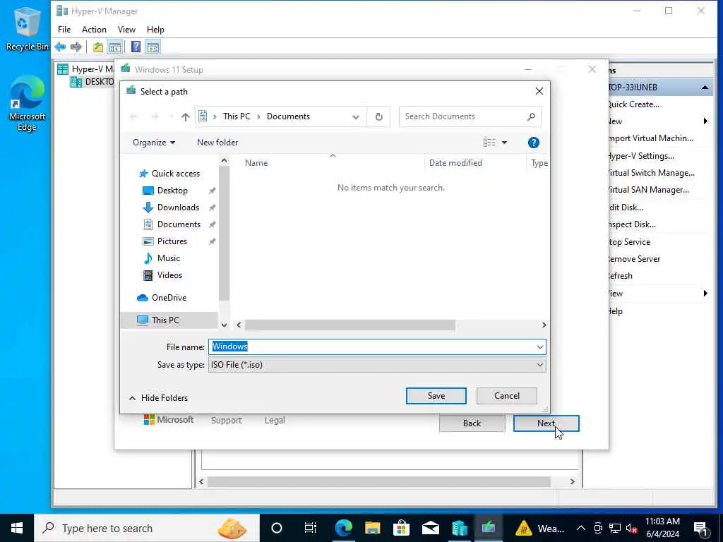The image size is (723, 542).
Task: Refresh the Documents folder listing
Action: pyautogui.click(x=378, y=116)
